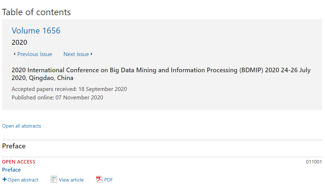This screenshot has width=325, height=191.
Task: Click the Accepted papers received date line
Action: [x=69, y=89]
